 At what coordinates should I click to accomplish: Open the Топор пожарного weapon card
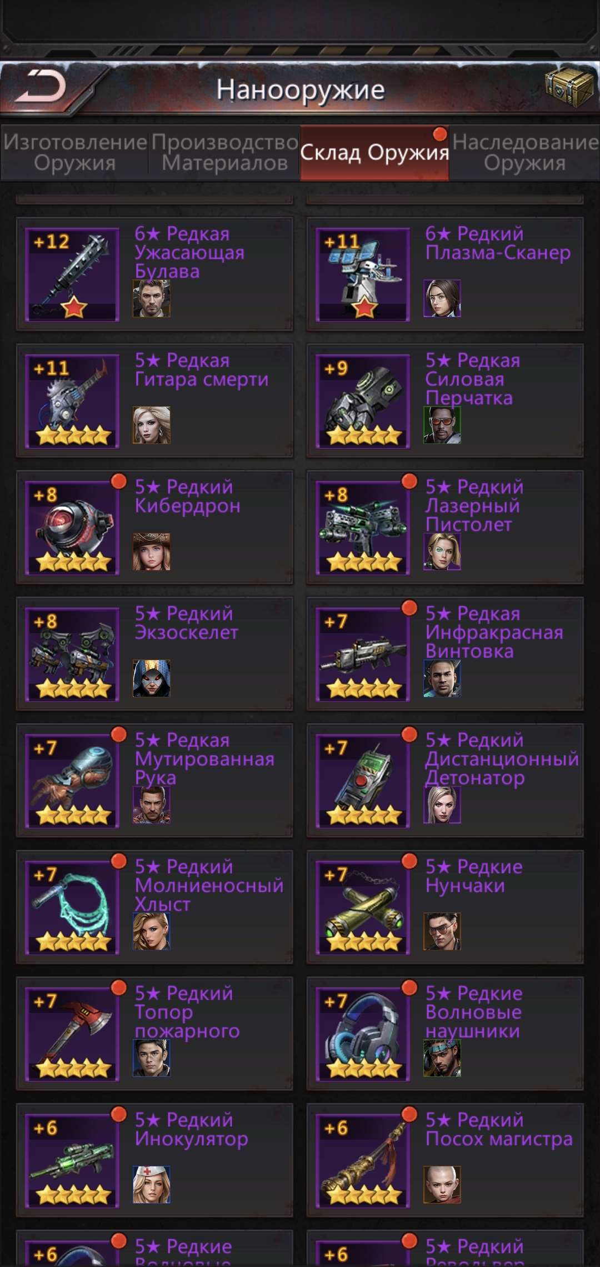tap(154, 1034)
